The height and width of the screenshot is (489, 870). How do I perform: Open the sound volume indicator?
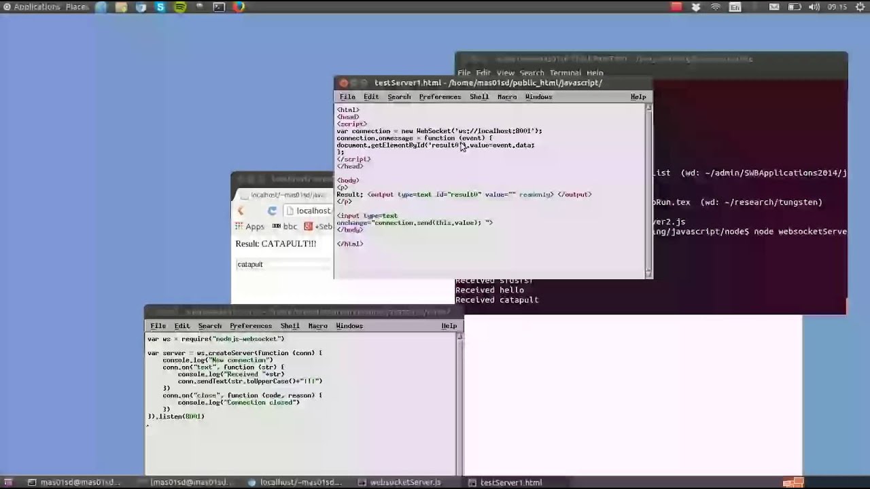tap(814, 7)
